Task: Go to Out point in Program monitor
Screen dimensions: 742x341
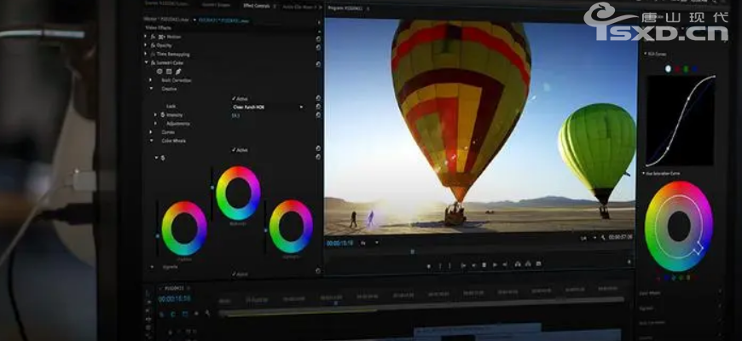Action: (x=506, y=265)
